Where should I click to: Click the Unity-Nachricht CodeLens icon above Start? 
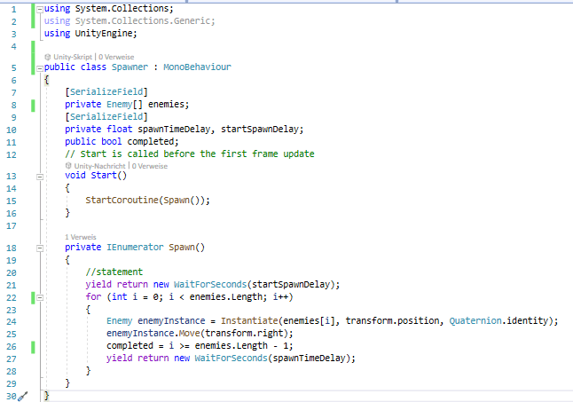point(68,165)
